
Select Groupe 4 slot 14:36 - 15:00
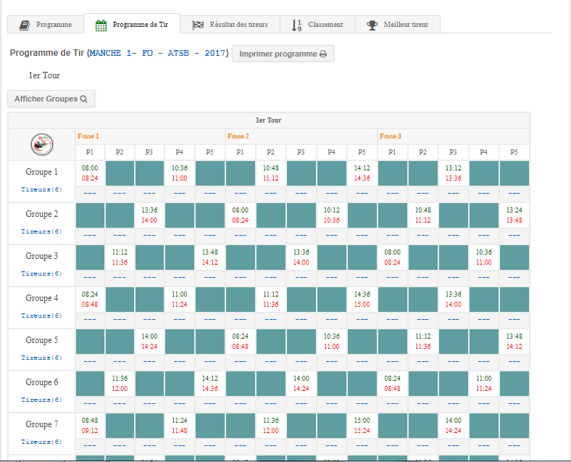click(362, 299)
